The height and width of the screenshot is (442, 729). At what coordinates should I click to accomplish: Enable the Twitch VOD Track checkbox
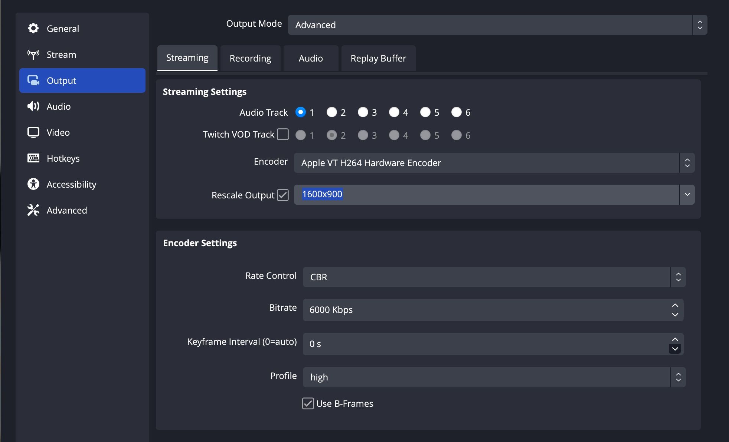[283, 134]
